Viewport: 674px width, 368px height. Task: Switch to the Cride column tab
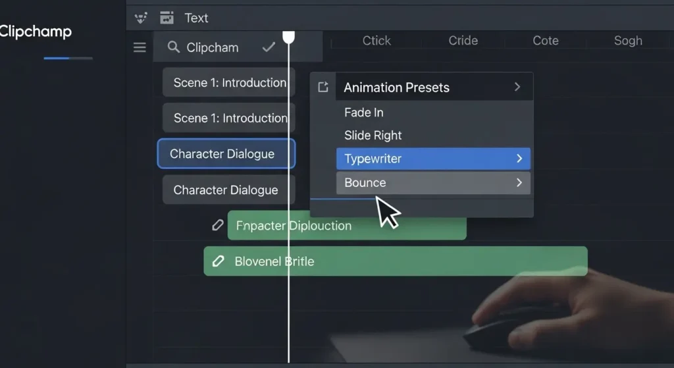point(463,40)
